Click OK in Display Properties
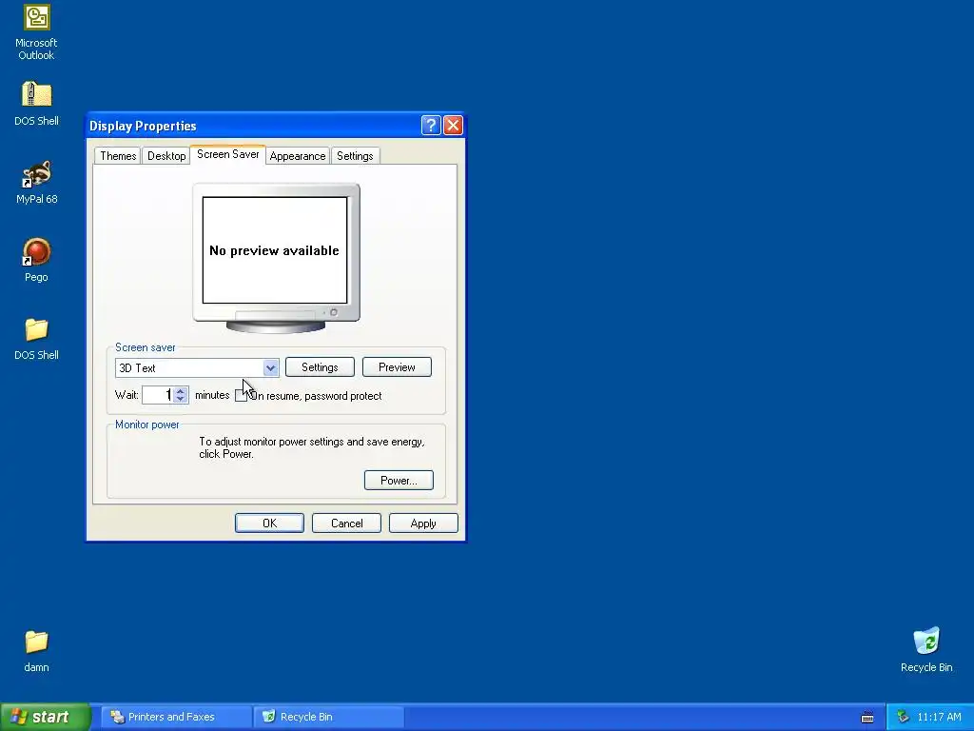 (x=269, y=524)
